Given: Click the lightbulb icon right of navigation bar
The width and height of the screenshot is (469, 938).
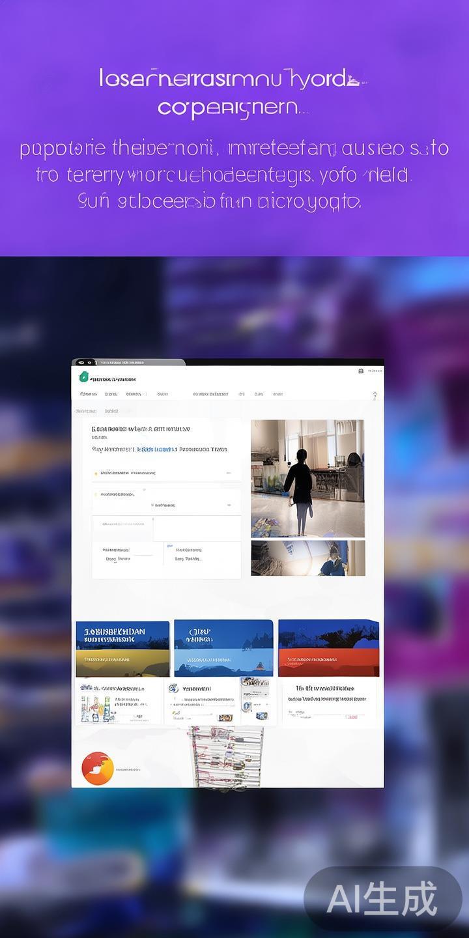Looking at the screenshot, I should click(x=375, y=395).
